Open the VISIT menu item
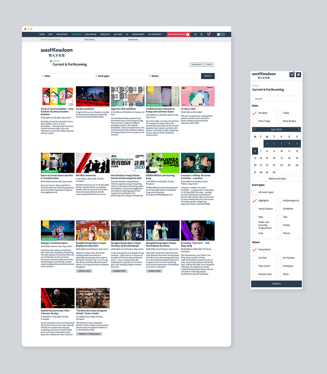 [x=51, y=34]
